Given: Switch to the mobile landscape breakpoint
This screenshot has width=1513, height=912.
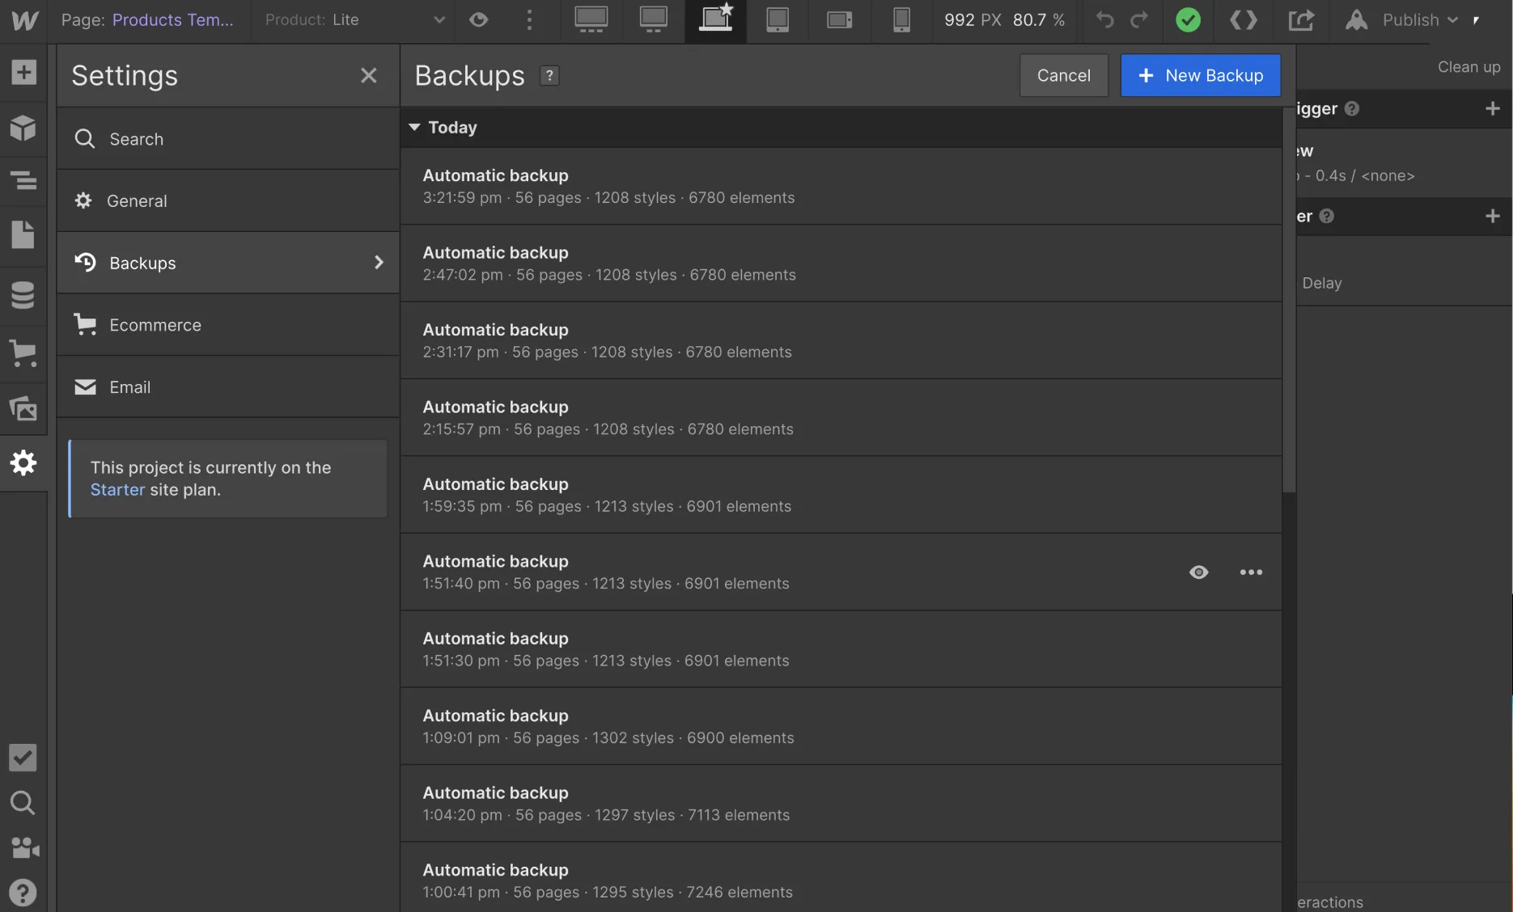Looking at the screenshot, I should 840,19.
